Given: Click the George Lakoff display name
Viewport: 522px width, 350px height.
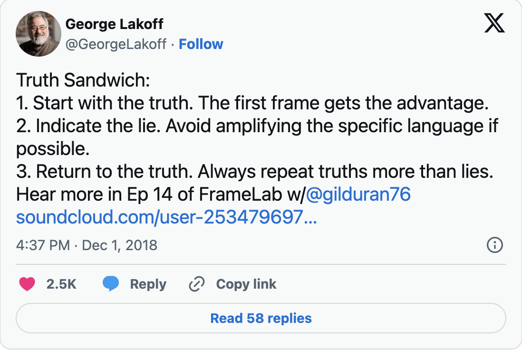Looking at the screenshot, I should [x=114, y=23].
